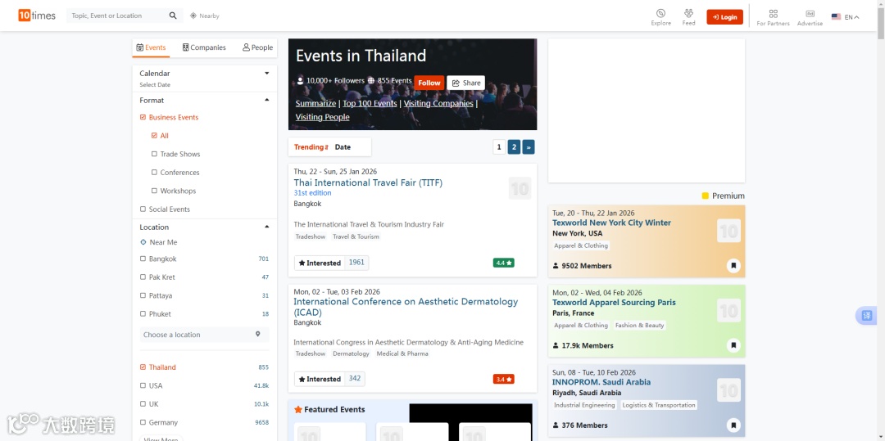The height and width of the screenshot is (441, 885).
Task: Collapse the Location section
Action: [267, 227]
